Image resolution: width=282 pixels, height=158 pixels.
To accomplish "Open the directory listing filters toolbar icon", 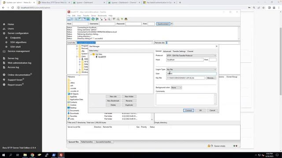I will [x=114, y=19].
